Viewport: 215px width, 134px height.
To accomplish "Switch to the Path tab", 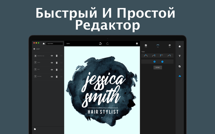I will tap(158, 46).
